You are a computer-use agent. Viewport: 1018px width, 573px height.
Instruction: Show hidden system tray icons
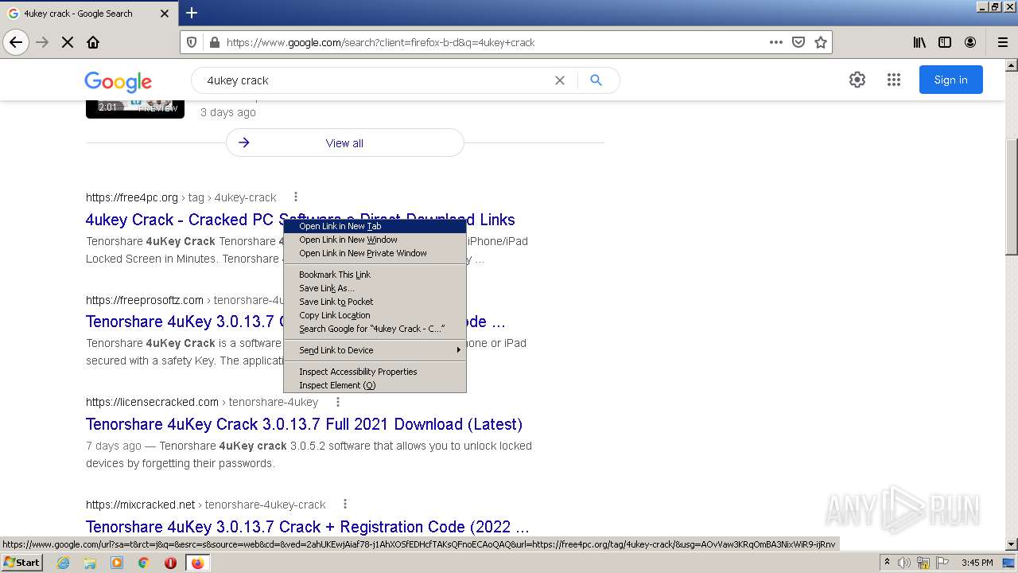point(887,563)
